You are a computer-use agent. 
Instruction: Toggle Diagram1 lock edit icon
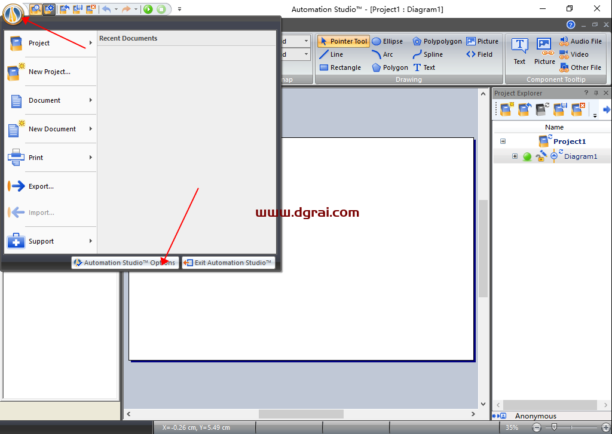(541, 156)
